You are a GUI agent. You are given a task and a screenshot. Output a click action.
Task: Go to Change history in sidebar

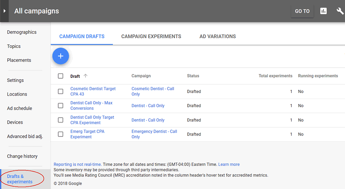[x=22, y=156]
